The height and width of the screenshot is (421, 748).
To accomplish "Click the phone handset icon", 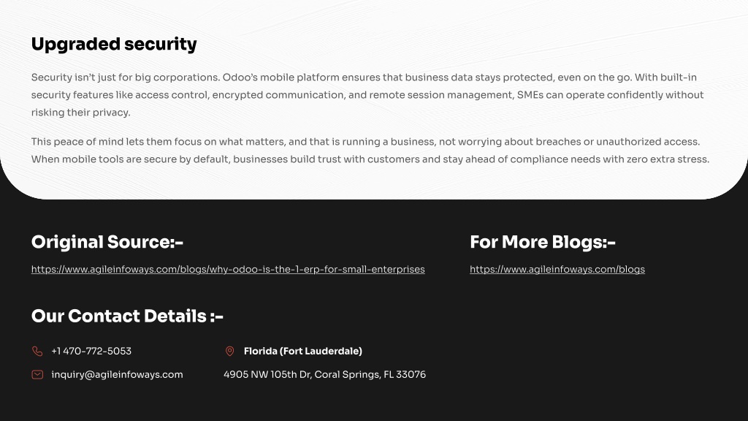I will coord(37,352).
